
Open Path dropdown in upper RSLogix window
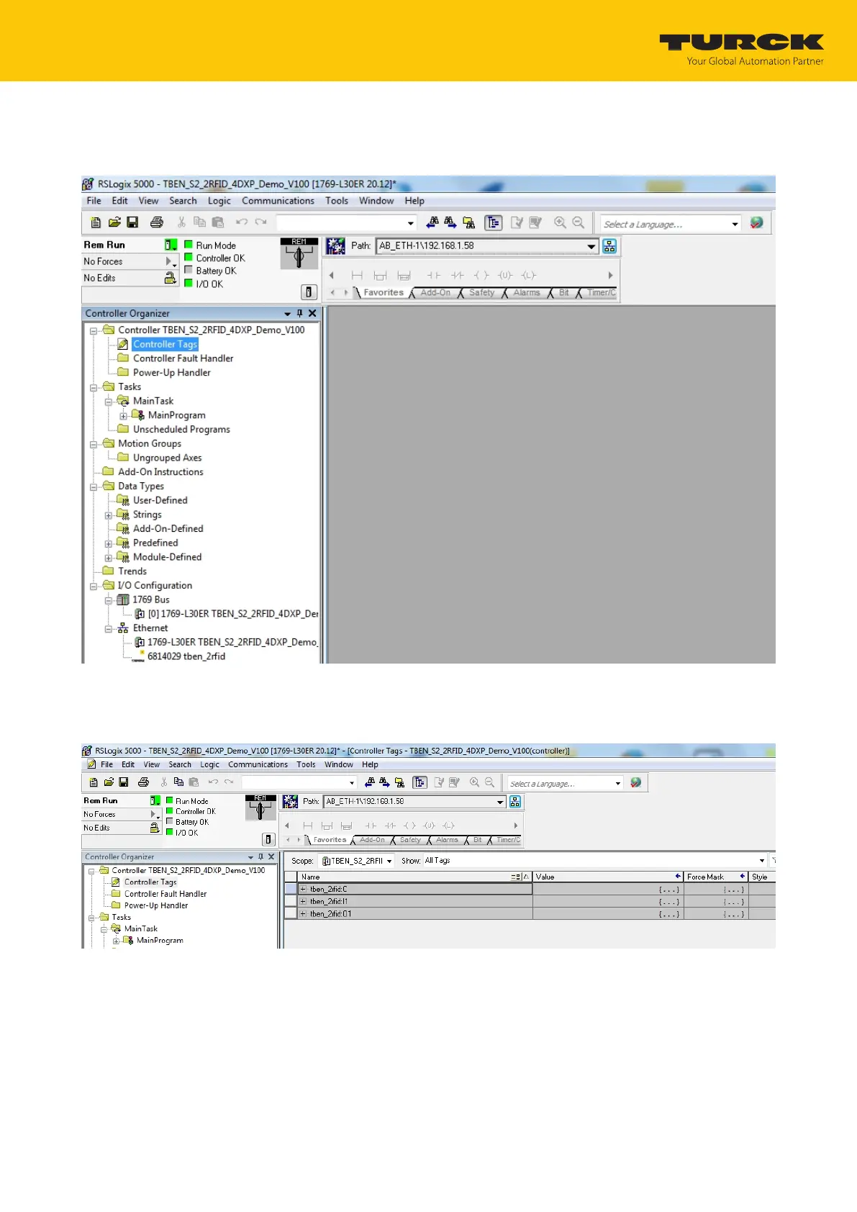591,246
